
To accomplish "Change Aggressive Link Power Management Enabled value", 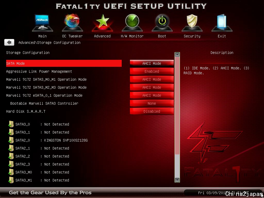I will click(152, 71).
